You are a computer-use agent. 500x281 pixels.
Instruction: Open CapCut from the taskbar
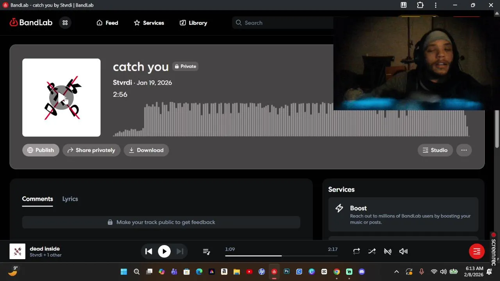[324, 272]
